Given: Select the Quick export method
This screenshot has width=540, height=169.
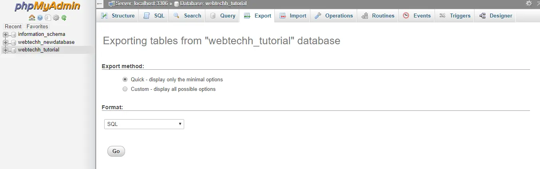Looking at the screenshot, I should 125,79.
